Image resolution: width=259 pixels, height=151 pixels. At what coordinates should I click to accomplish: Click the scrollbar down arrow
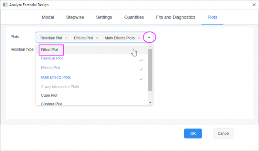150,102
